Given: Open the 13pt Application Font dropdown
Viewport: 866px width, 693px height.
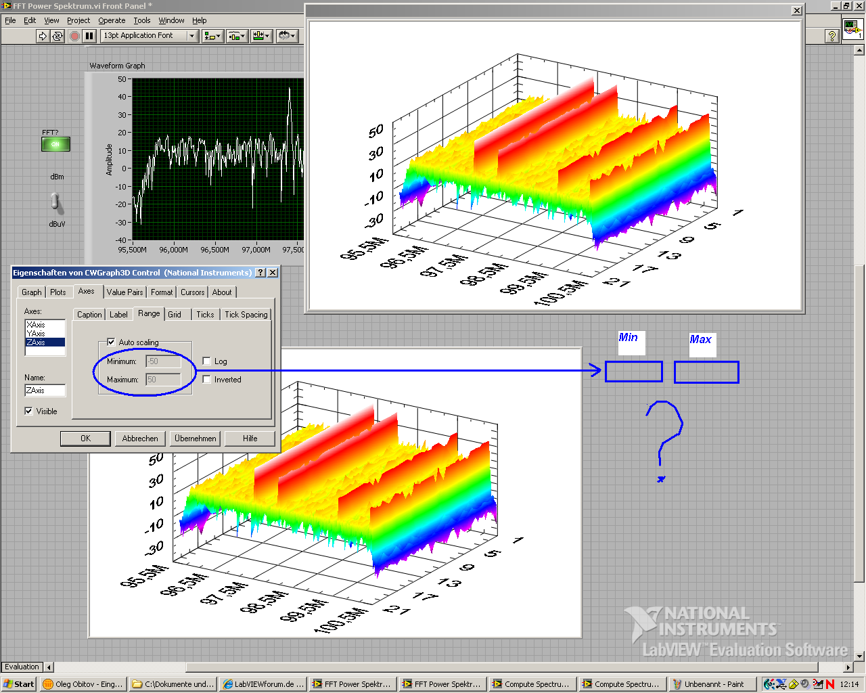Looking at the screenshot, I should point(149,36).
